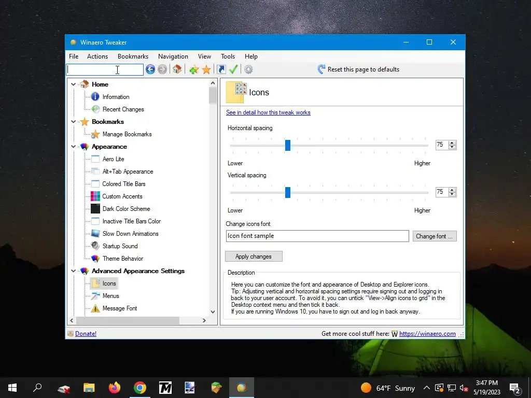Collapse the Appearance tree node

[73, 147]
